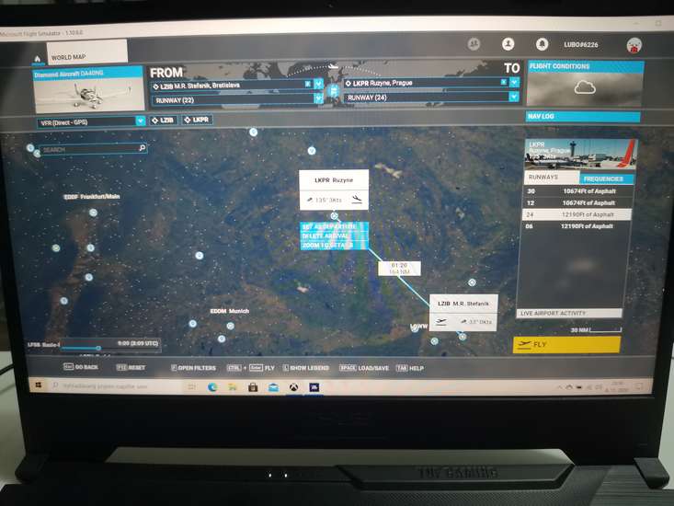Click the EDDM Munich airport marker
The width and height of the screenshot is (674, 506).
coord(231,326)
